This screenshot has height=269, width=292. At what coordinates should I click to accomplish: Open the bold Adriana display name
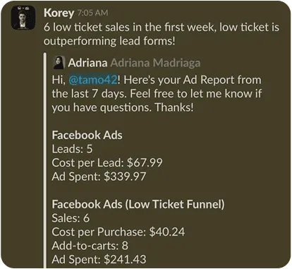(87, 63)
